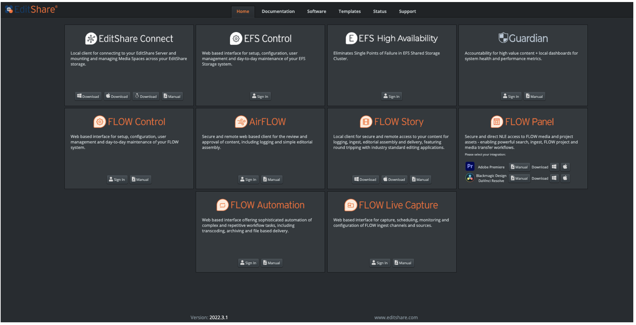This screenshot has width=636, height=325.
Task: Click the EditShare Connect title
Action: point(136,39)
